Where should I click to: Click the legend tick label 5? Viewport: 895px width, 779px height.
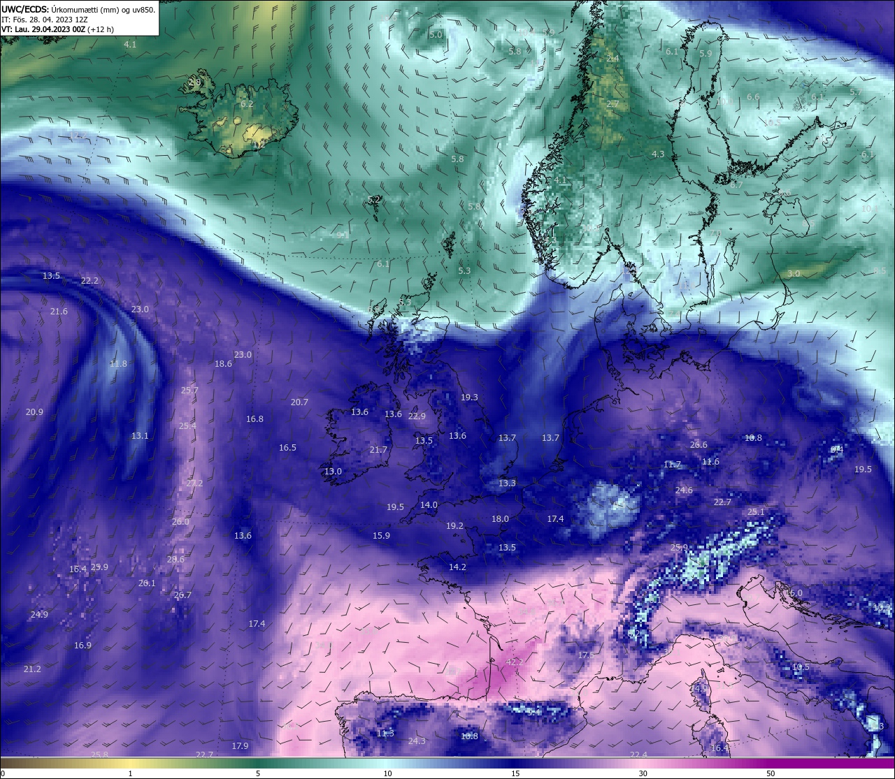pyautogui.click(x=258, y=773)
